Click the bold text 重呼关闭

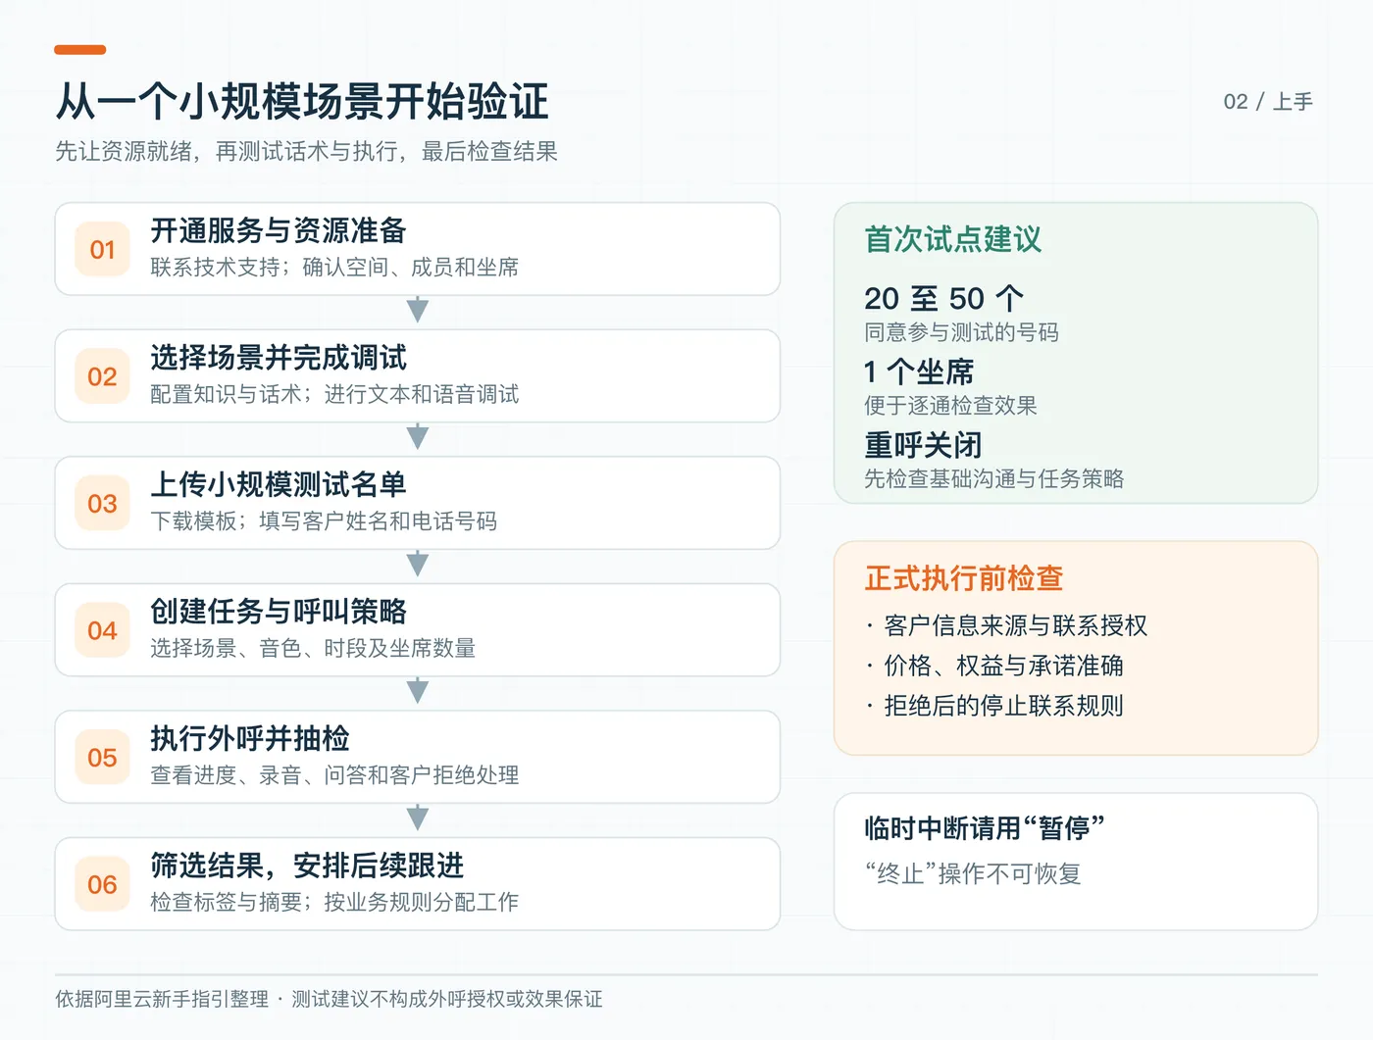(923, 445)
